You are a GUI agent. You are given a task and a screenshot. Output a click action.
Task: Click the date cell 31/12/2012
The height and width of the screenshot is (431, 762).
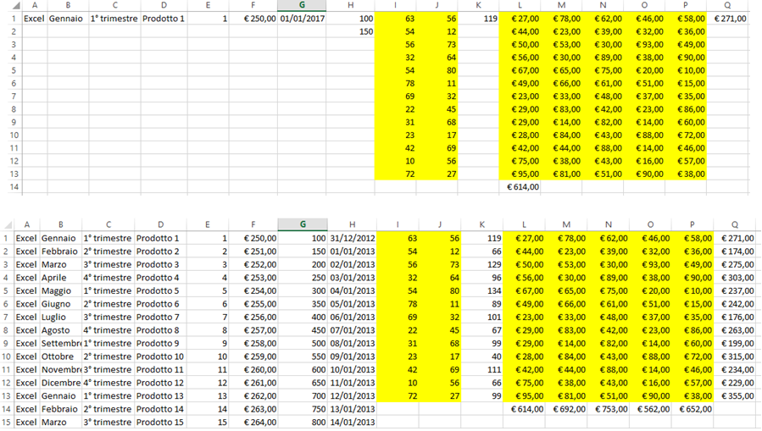(352, 238)
